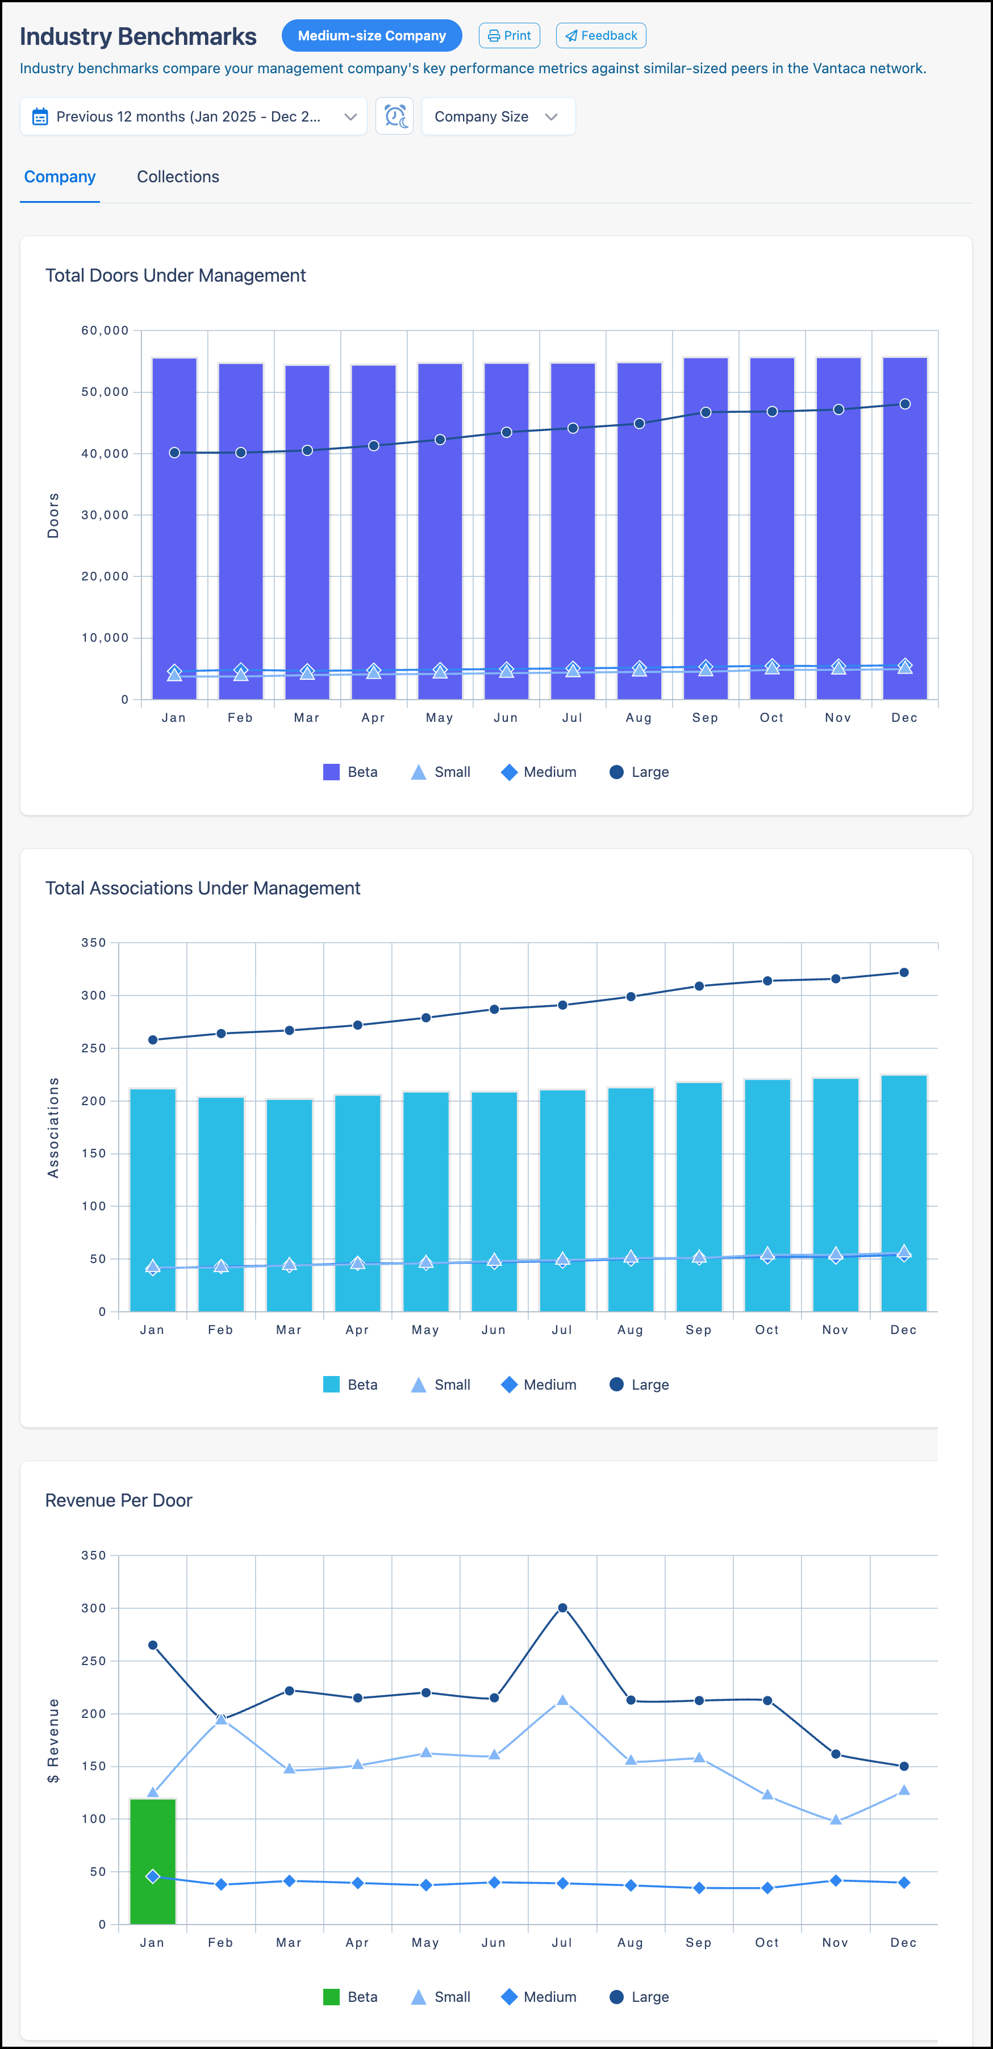Select the Company tab
Image resolution: width=993 pixels, height=2049 pixels.
coord(60,177)
